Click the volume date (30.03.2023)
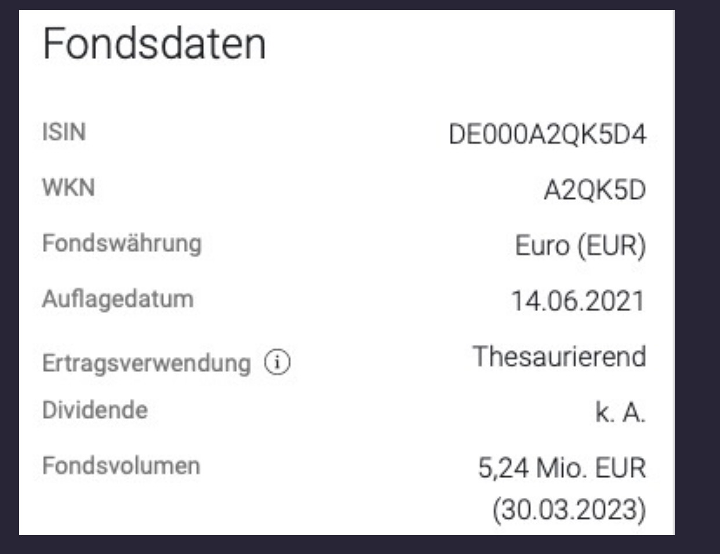Image resolution: width=720 pixels, height=554 pixels. 569,510
